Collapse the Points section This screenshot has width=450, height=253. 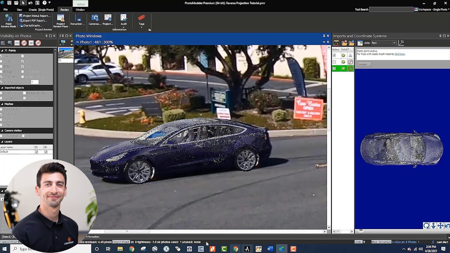2,50
